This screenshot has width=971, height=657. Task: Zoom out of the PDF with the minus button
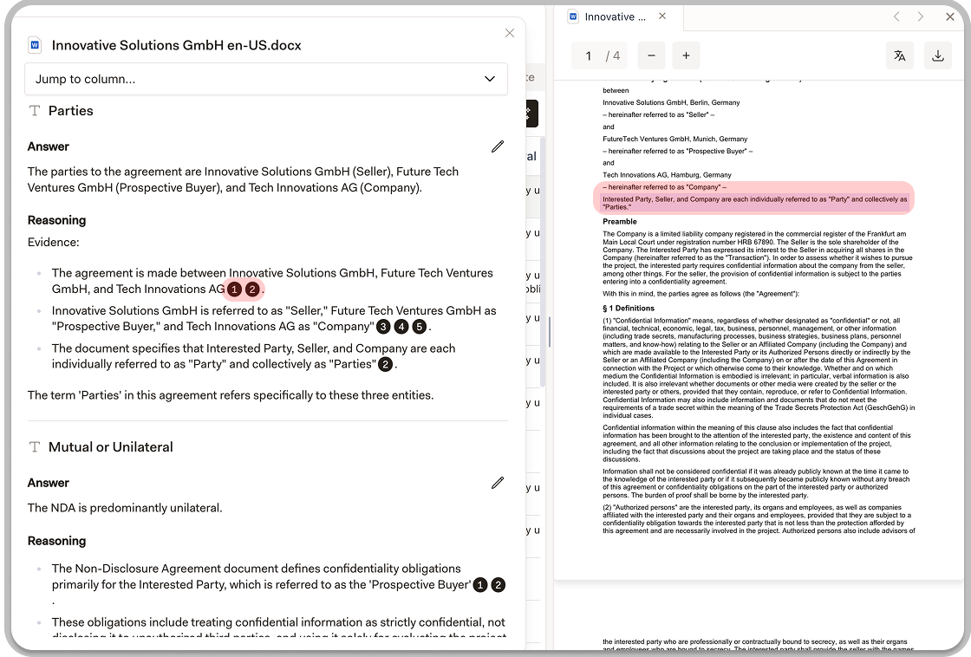point(651,55)
